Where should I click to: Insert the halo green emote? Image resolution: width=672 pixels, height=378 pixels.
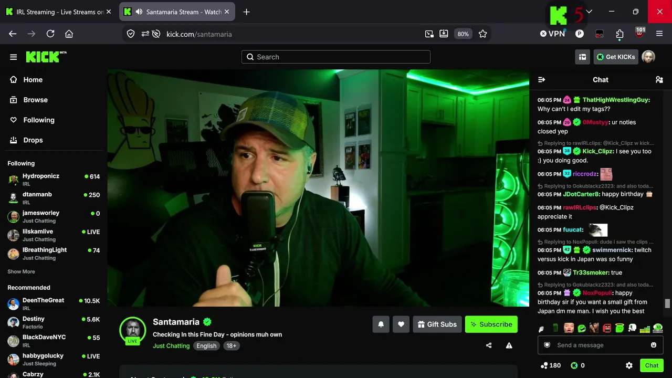(619, 329)
